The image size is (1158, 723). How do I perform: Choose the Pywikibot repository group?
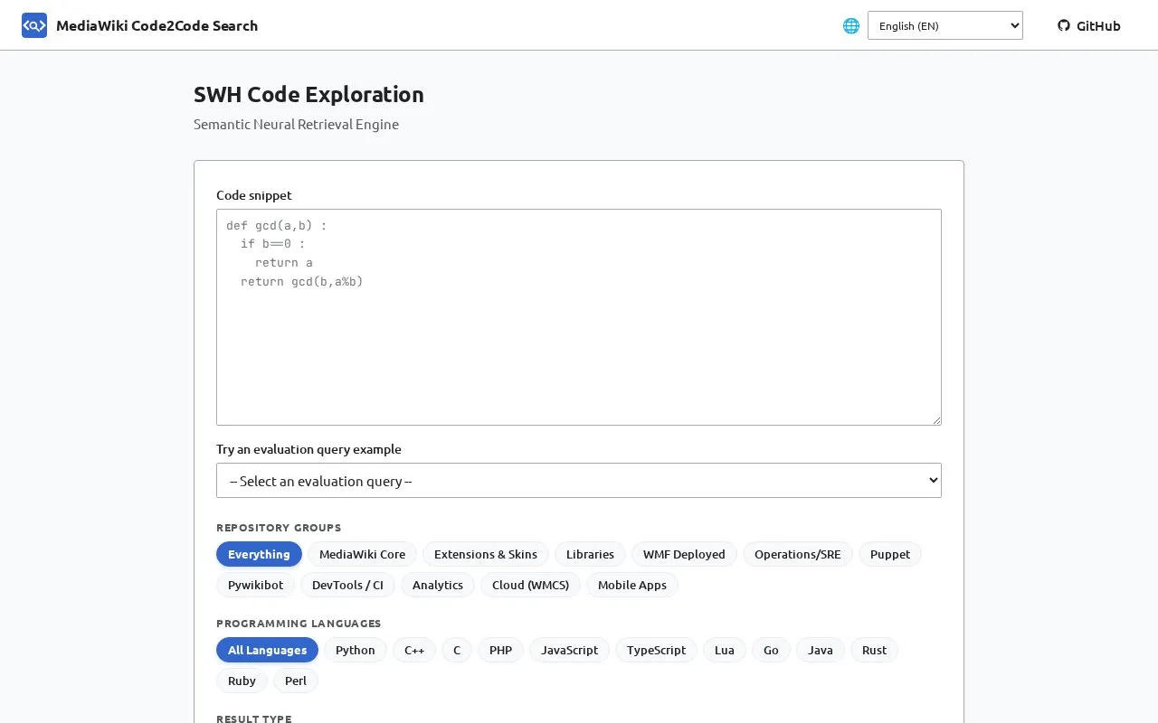pos(255,585)
